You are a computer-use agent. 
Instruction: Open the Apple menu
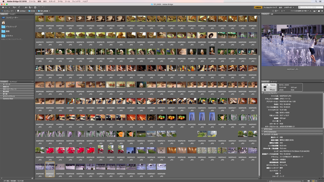coord(3,2)
